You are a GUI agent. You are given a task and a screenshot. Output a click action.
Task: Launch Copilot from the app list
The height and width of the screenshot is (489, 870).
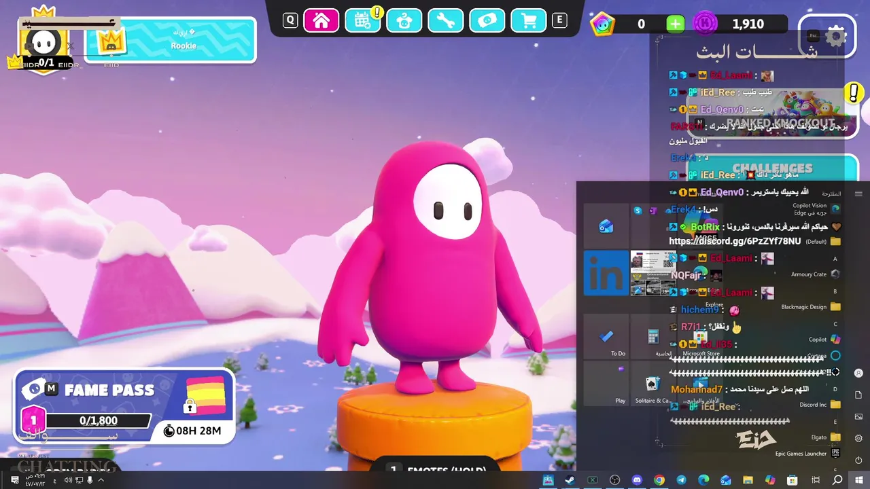824,340
